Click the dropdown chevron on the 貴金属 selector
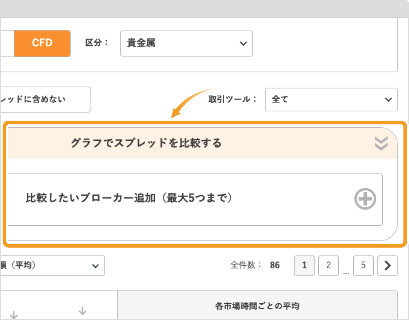This screenshot has height=320, width=409. [x=244, y=43]
